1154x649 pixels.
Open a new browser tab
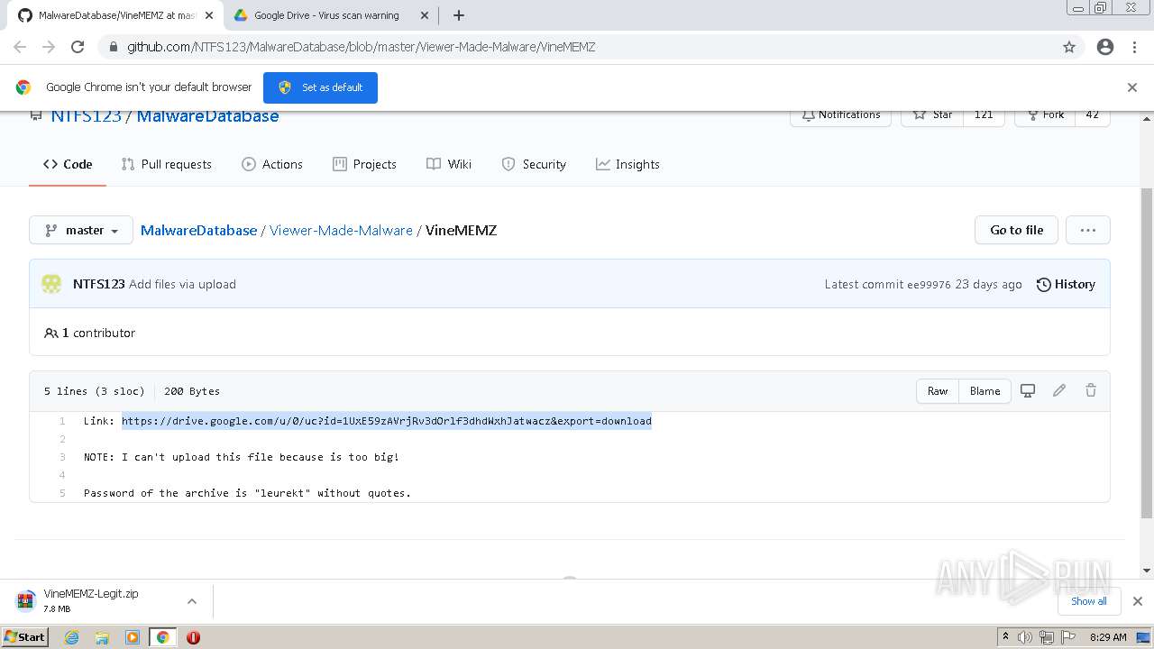click(458, 15)
